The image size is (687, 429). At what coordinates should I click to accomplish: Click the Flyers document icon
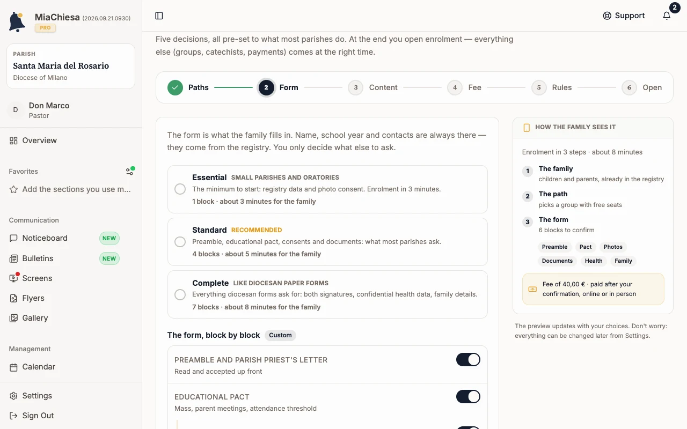coord(13,298)
